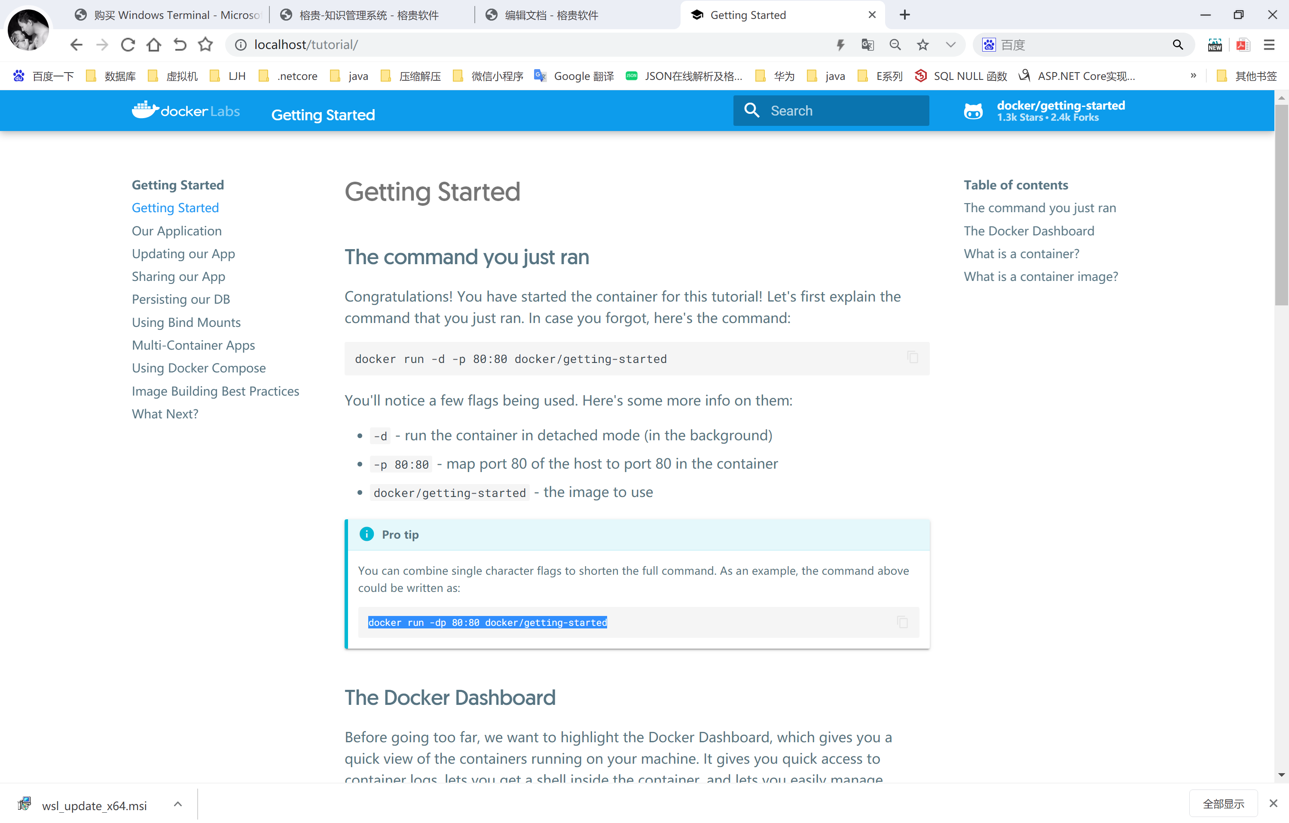Click 全部显示 to show all downloads
Viewport: 1289px width, 823px height.
point(1224,804)
